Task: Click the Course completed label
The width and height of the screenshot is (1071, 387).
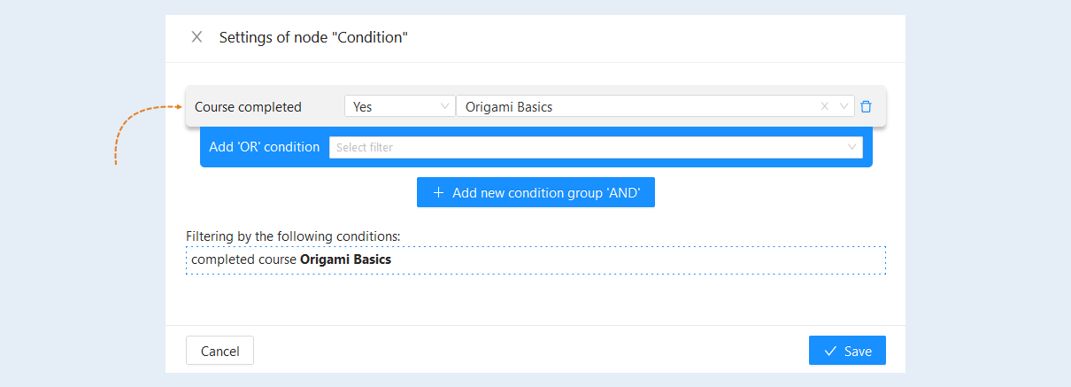Action: point(248,106)
